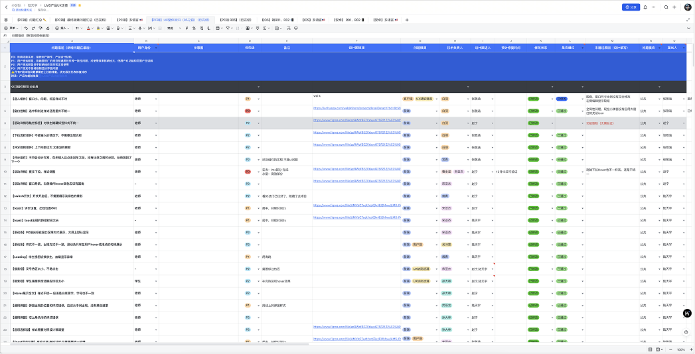Apply the currency ¥ format
695x354 pixels.
point(187,28)
